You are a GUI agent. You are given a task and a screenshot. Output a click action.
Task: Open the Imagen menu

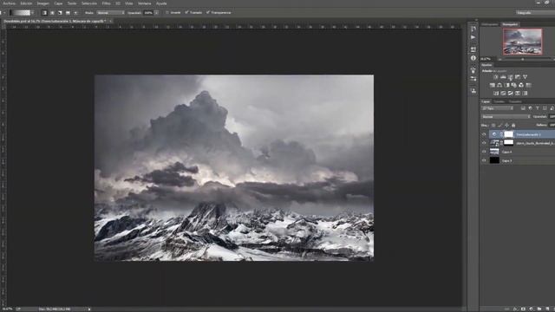(43, 3)
